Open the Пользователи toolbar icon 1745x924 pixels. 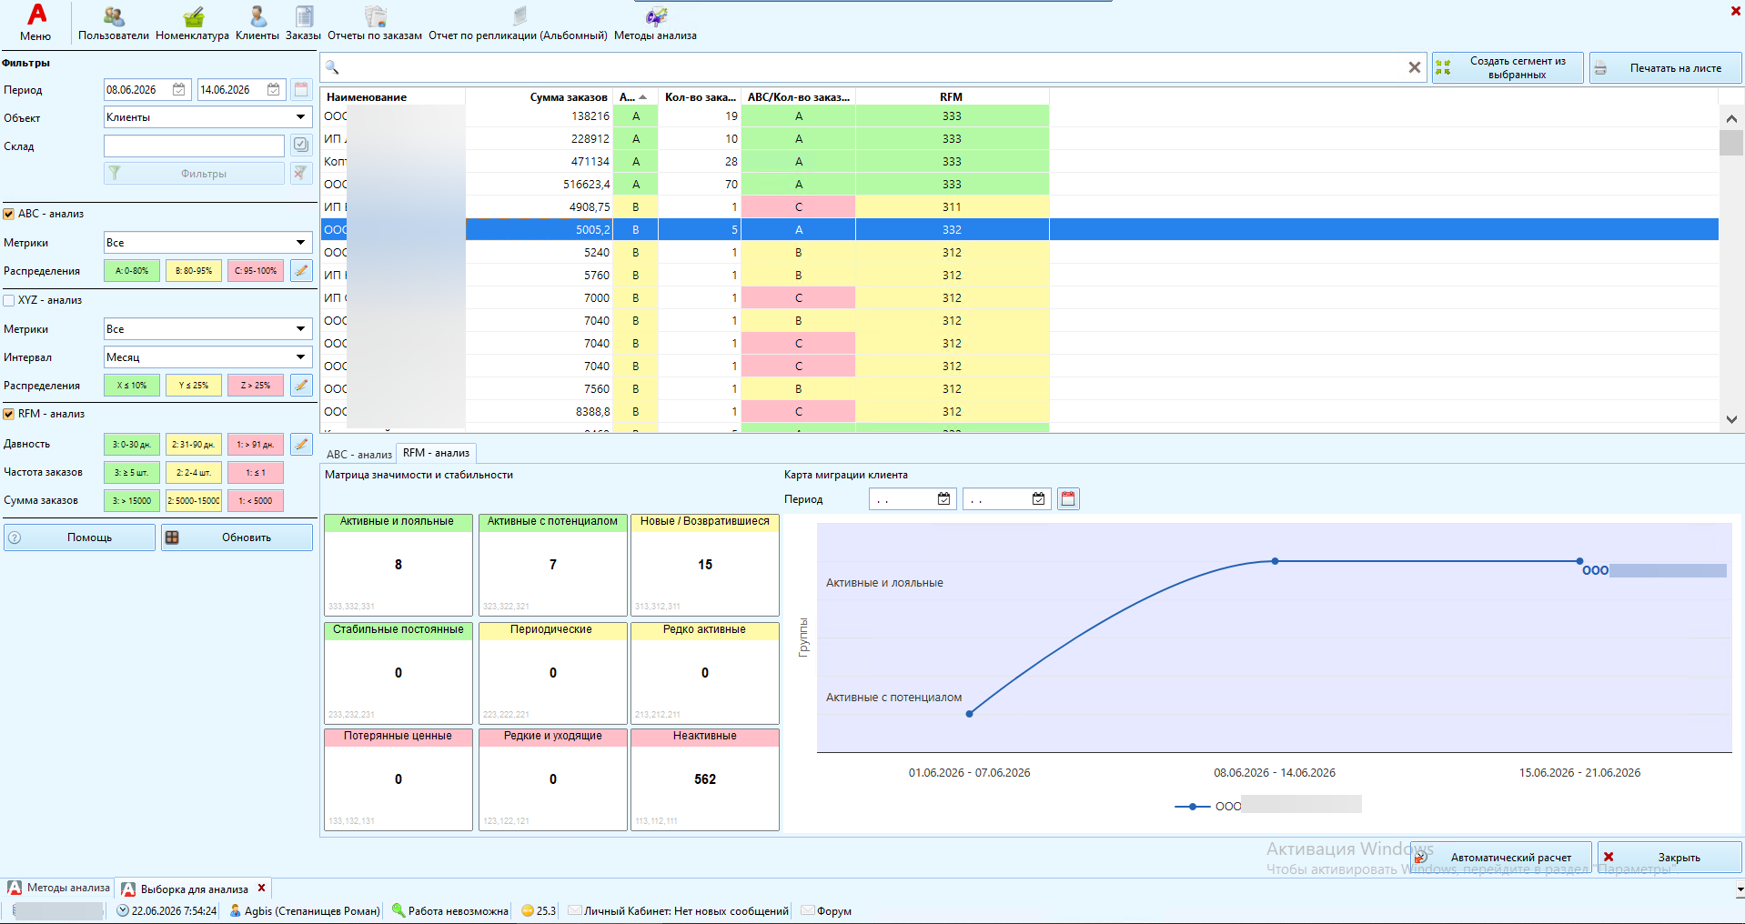[x=114, y=24]
